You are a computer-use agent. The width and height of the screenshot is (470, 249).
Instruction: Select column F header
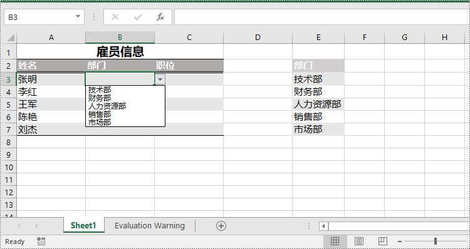[365, 38]
